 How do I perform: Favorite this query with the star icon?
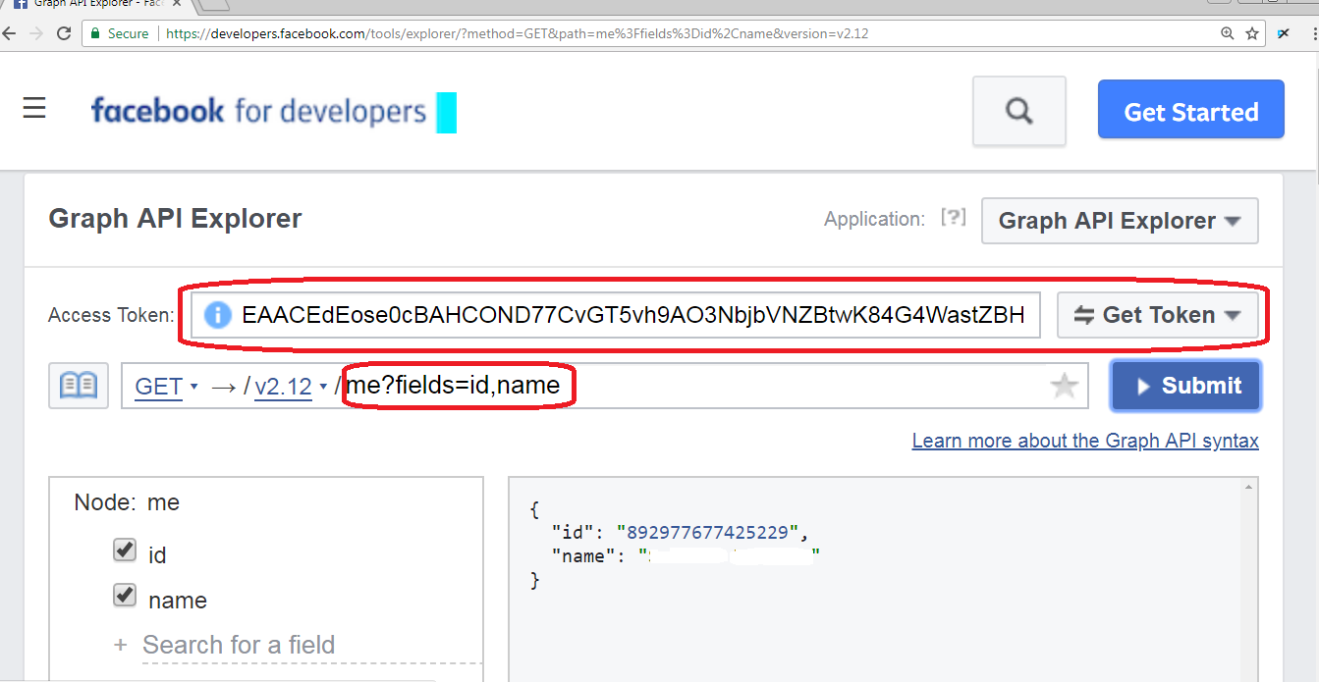coord(1065,386)
